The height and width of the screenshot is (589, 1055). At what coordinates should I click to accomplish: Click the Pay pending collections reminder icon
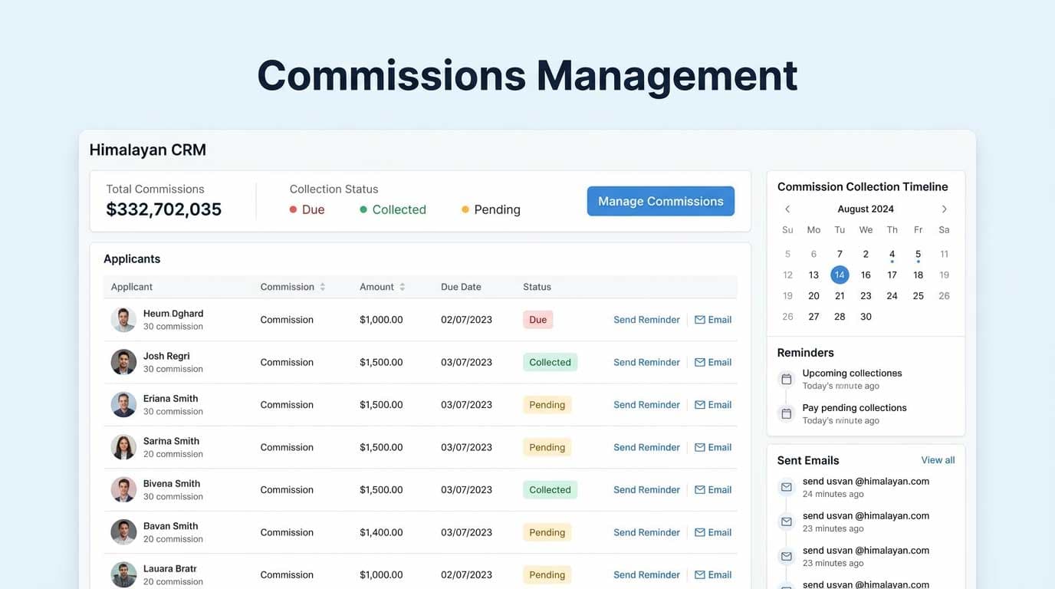pos(786,413)
